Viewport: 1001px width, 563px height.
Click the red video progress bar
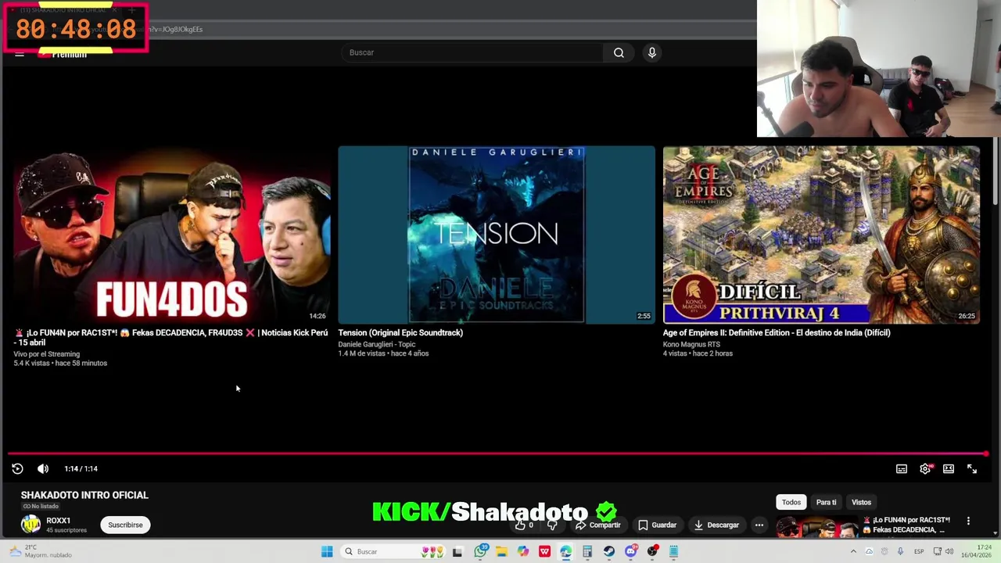(x=497, y=454)
